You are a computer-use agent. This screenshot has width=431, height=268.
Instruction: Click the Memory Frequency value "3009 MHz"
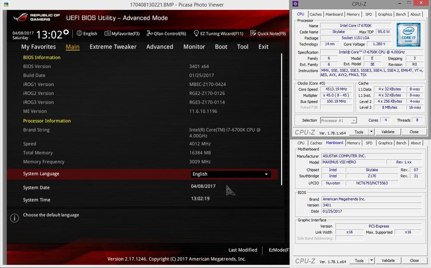[200, 162]
